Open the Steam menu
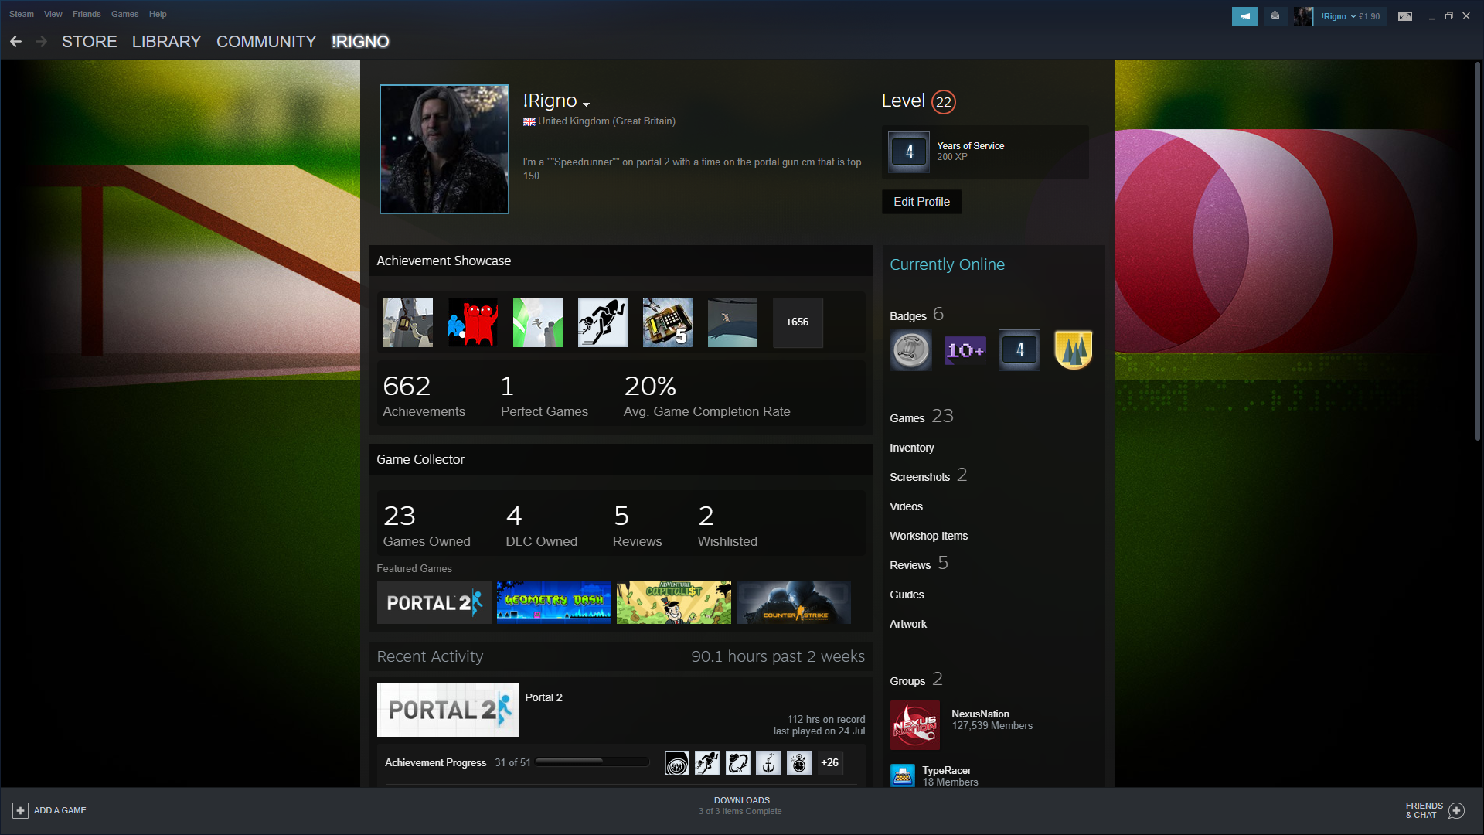 [22, 14]
